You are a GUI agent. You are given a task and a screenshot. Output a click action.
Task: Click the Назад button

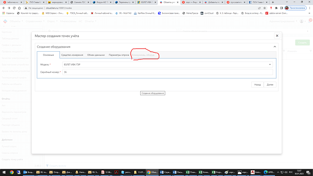(x=258, y=85)
